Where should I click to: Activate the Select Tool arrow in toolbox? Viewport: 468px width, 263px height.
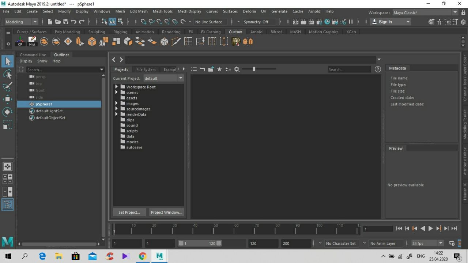[7, 62]
